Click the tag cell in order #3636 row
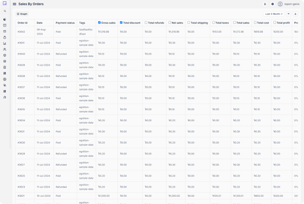Image resolution: width=304 pixels, height=204 pixels. 86,98
